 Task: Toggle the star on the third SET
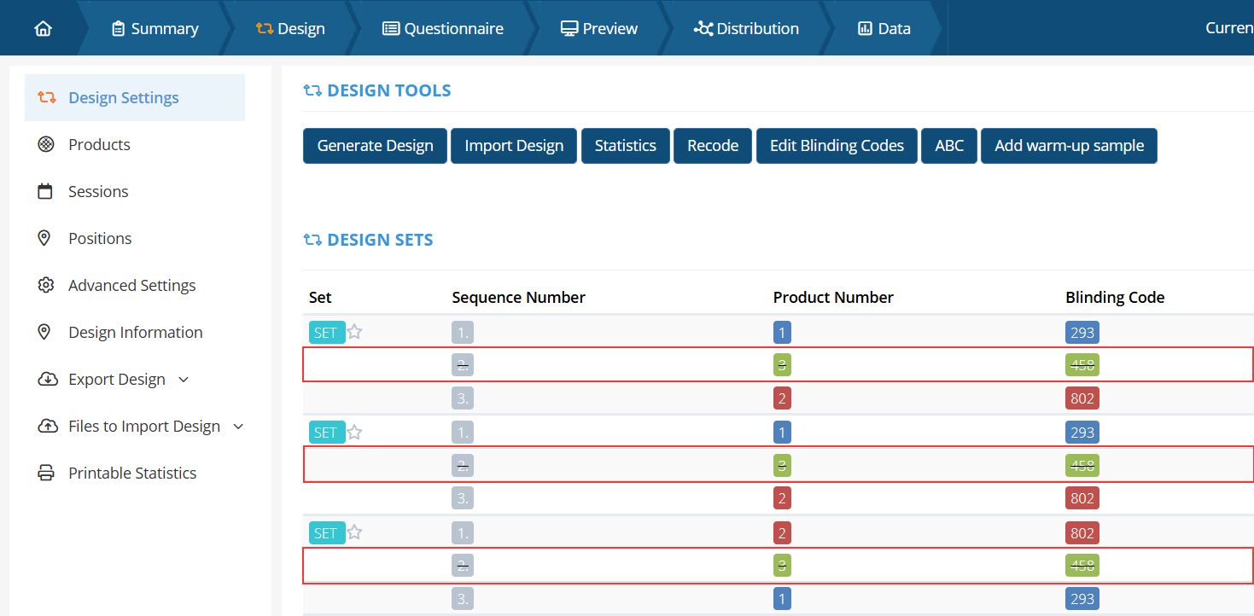355,532
